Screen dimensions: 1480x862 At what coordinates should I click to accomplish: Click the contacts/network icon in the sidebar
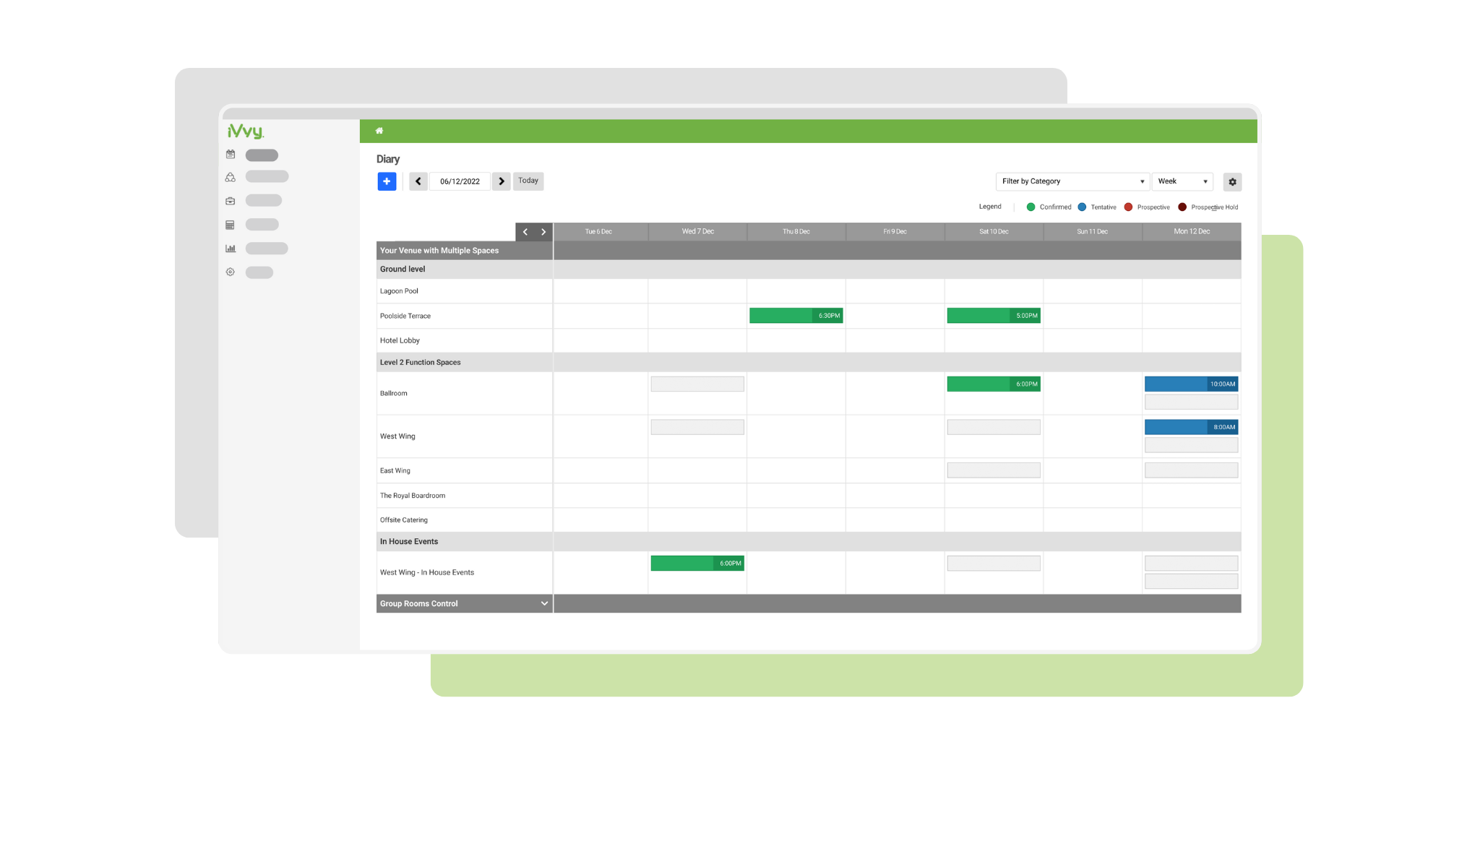(230, 176)
